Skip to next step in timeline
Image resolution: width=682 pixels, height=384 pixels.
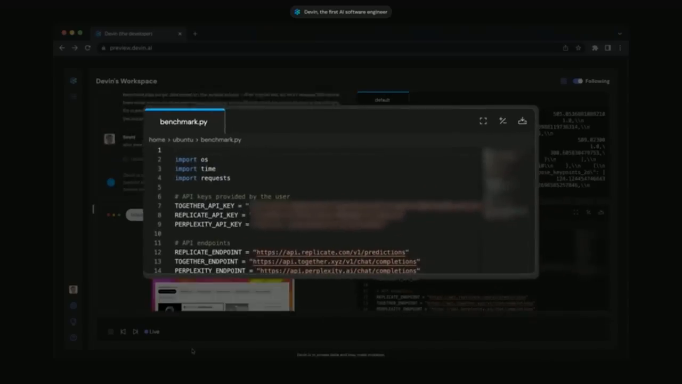coord(135,332)
